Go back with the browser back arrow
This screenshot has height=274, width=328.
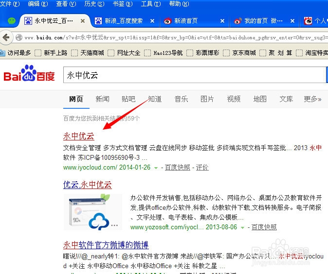click(x=6, y=37)
